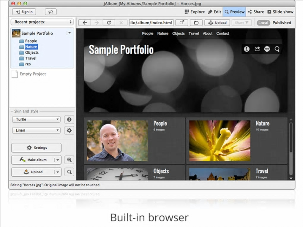Click Sample Portfolio title text
This screenshot has width=303, height=227.
point(121,50)
